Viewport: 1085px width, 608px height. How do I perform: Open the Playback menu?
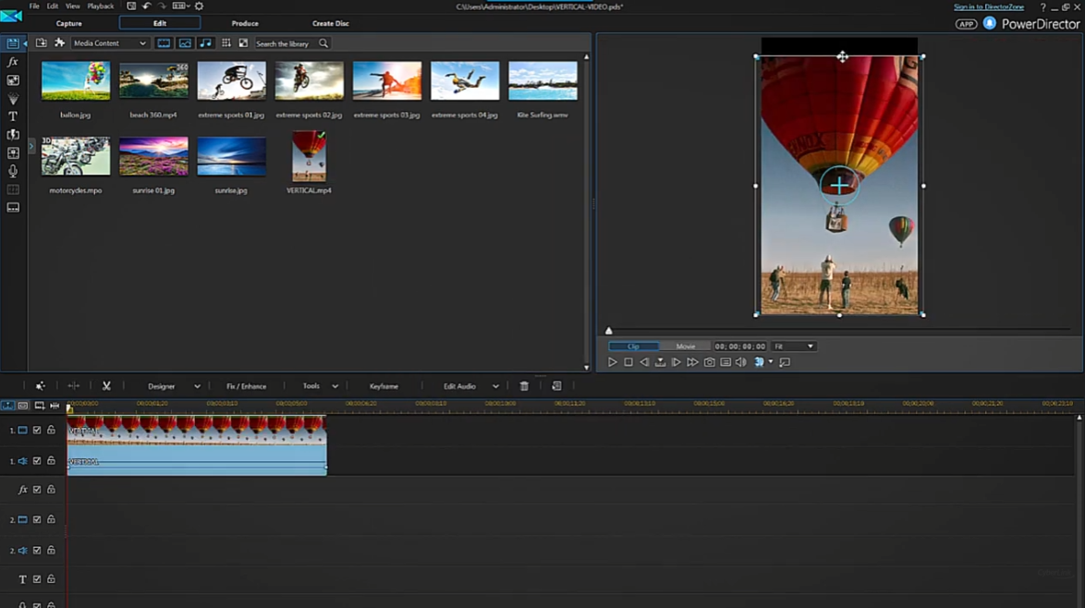point(101,6)
